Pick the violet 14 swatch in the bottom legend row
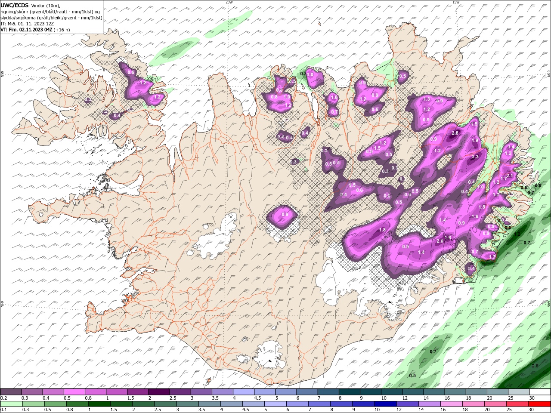 pyautogui.click(x=429, y=404)
